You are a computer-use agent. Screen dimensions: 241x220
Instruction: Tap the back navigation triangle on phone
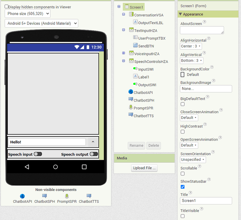coord(27,167)
